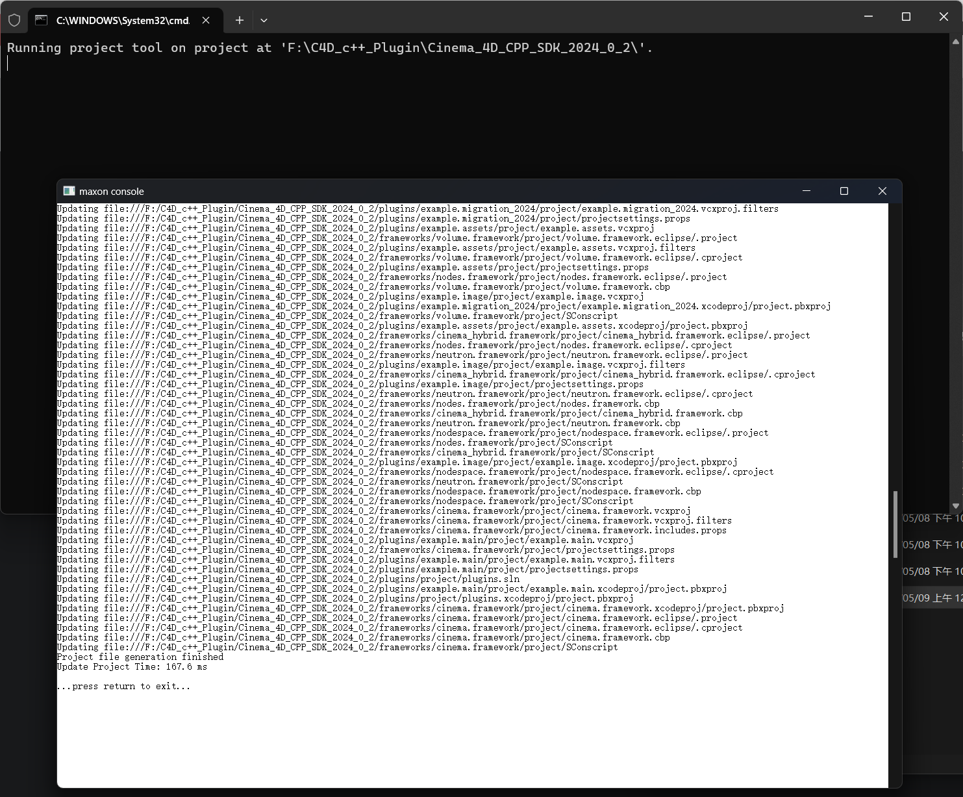
Task: Click the terminal scrollbar up arrow
Action: click(956, 41)
